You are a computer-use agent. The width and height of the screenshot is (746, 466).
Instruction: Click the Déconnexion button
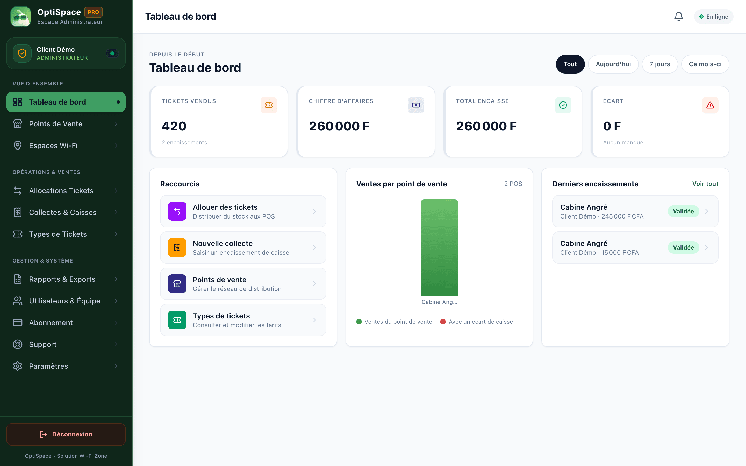point(66,434)
